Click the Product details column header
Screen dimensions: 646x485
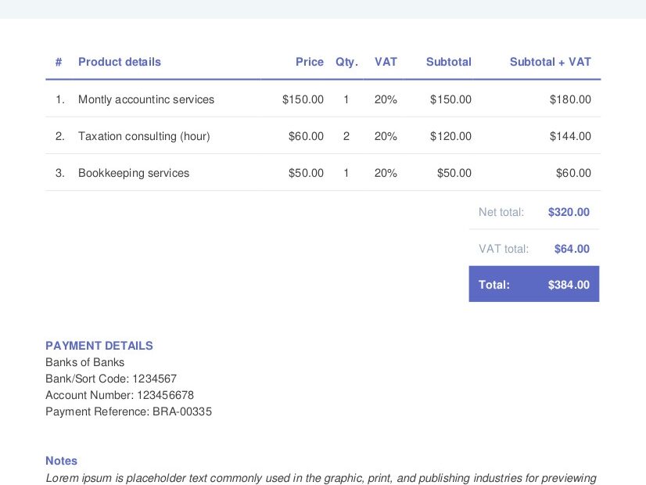pos(119,62)
